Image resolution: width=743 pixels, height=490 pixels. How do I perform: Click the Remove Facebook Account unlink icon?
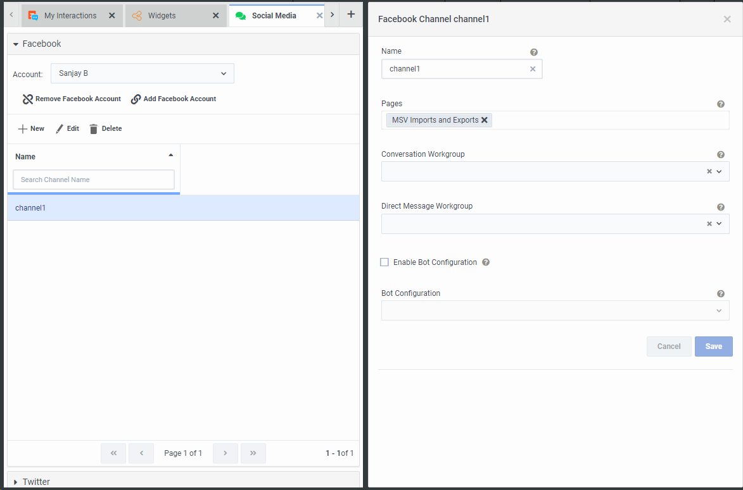[x=27, y=99]
